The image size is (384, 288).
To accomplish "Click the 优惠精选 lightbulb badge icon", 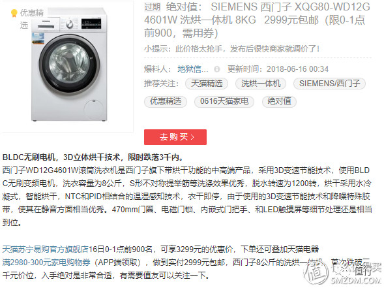I will [x=14, y=13].
